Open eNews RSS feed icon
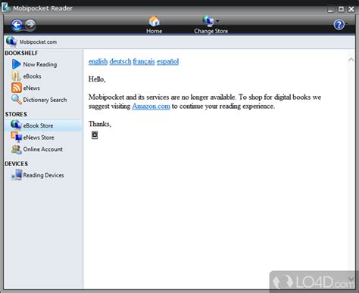Viewport: 359px width, 293px height. click(17, 88)
